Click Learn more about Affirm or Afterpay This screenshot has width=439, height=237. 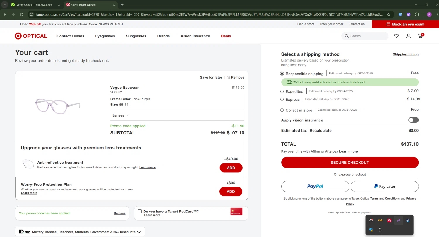[349, 151]
